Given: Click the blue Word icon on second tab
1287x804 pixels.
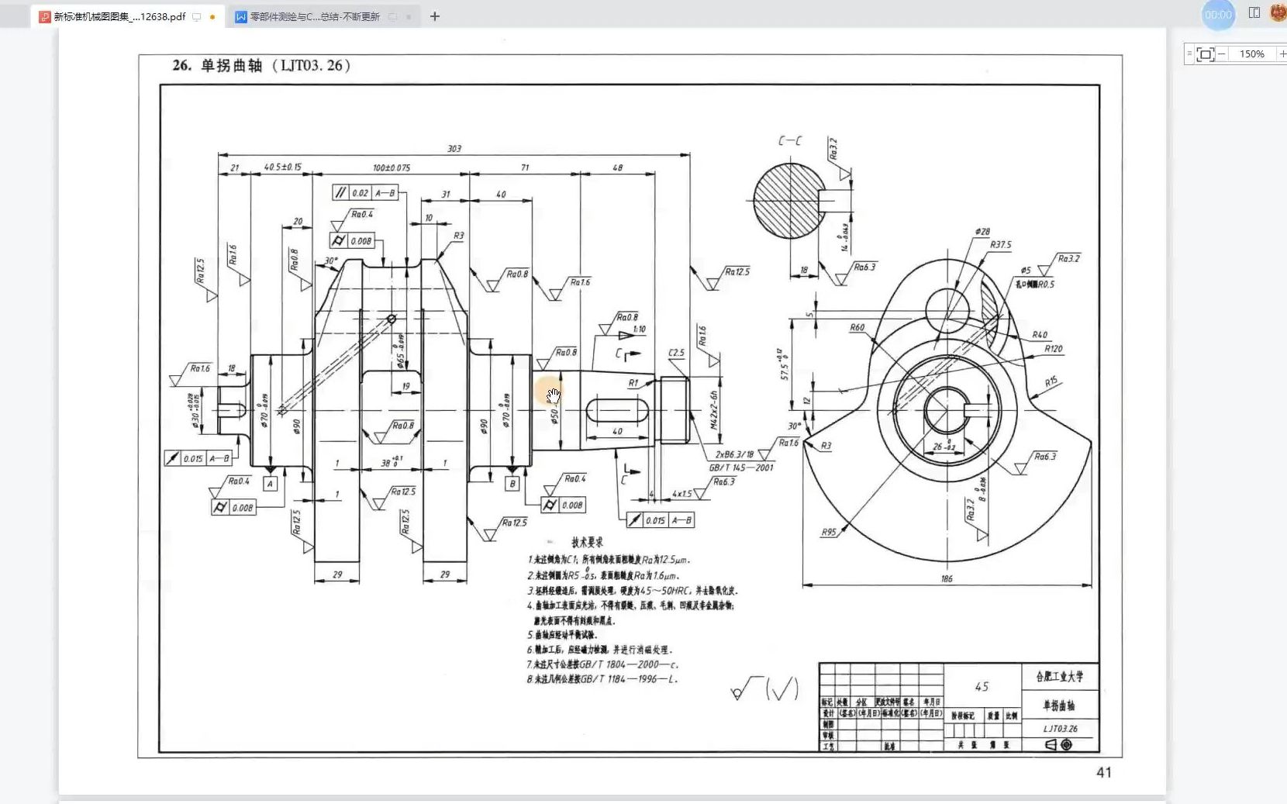Looking at the screenshot, I should click(241, 17).
